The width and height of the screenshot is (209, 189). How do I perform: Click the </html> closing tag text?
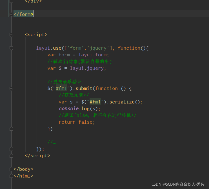pos(23,176)
